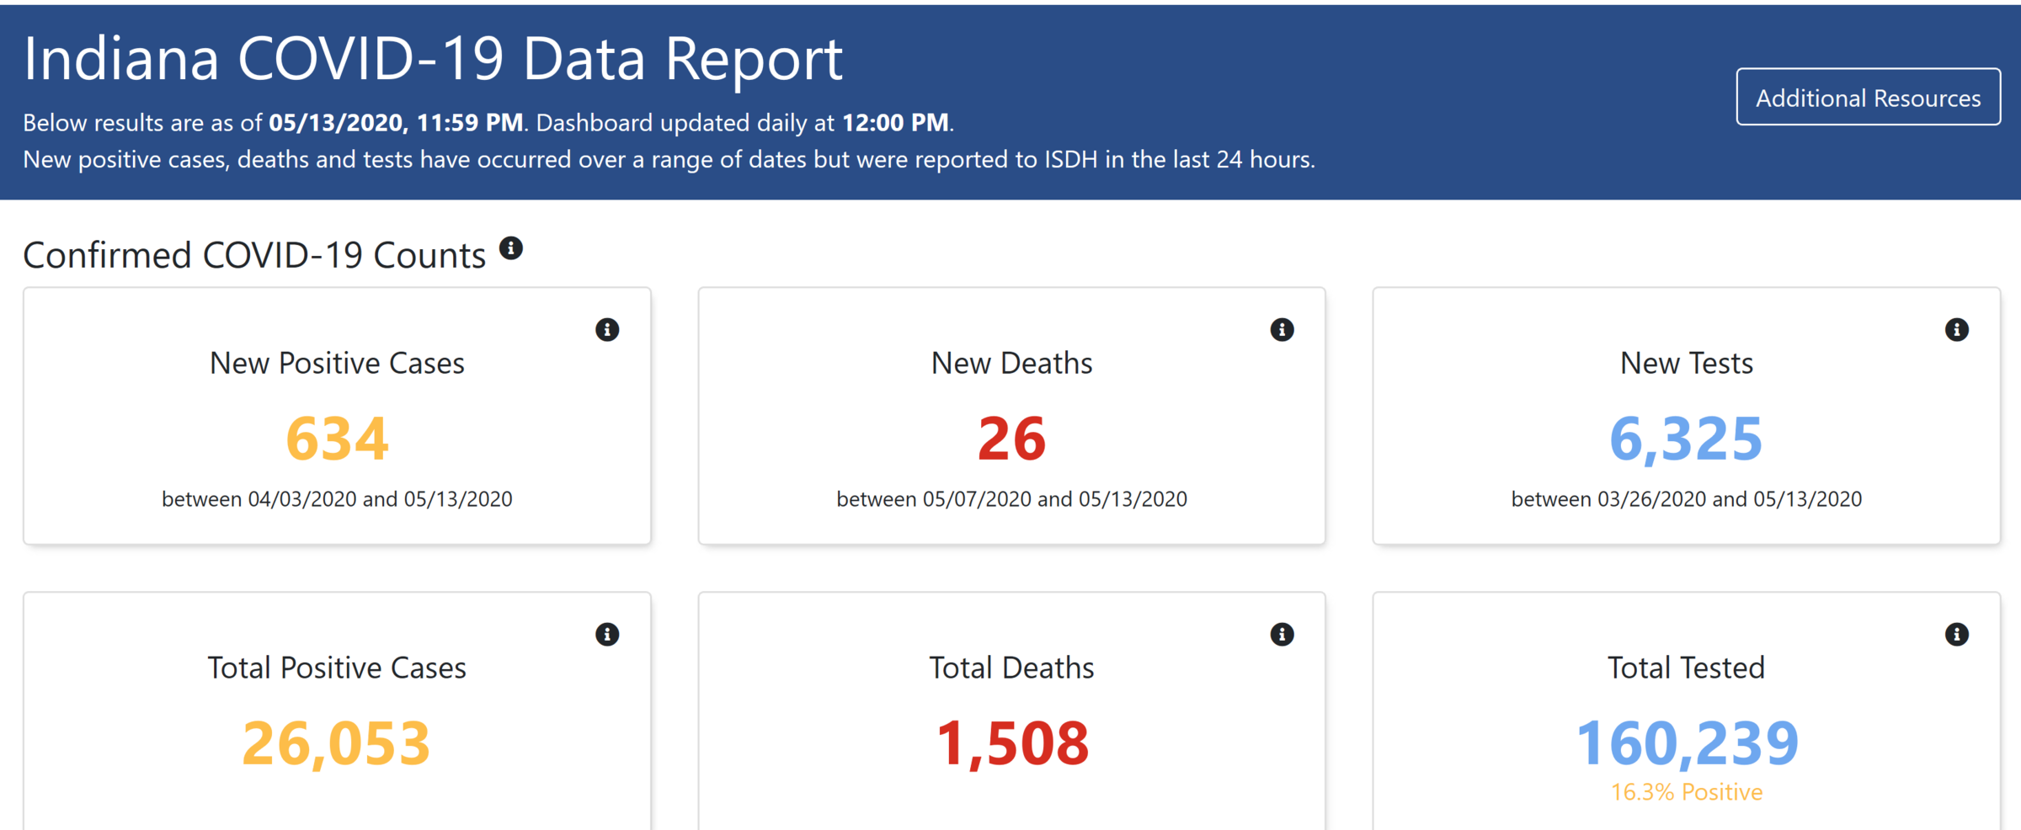Image resolution: width=2021 pixels, height=830 pixels.
Task: Click the Confirmed COVID-19 Counts heading text
Action: [254, 255]
